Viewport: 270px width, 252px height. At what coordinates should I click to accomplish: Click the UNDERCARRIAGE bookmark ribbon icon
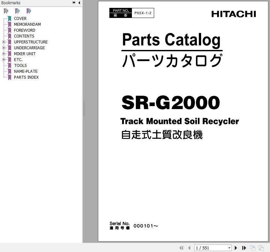[x=9, y=48]
